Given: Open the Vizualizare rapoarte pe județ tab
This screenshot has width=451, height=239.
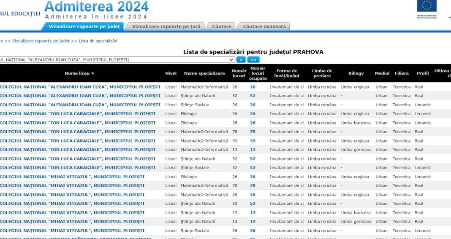Looking at the screenshot, I should [84, 27].
